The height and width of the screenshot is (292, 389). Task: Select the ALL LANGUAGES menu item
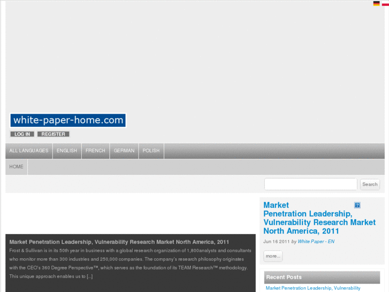[29, 151]
